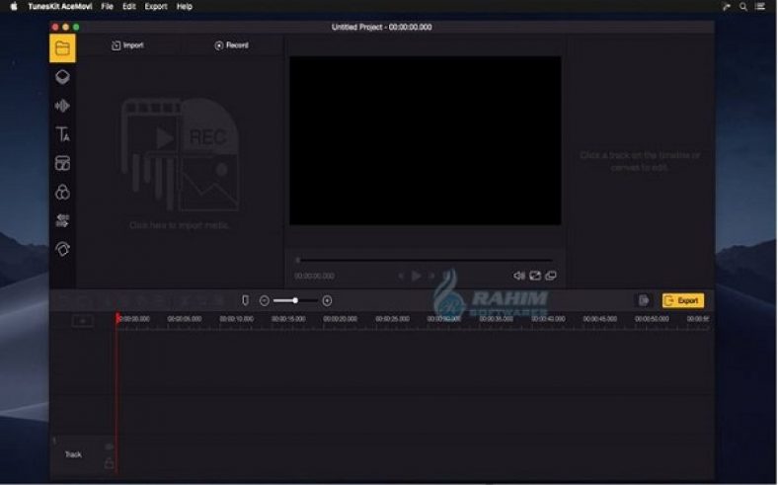Open the Animations panel icon
Screen dimensions: 778x485
(62, 249)
